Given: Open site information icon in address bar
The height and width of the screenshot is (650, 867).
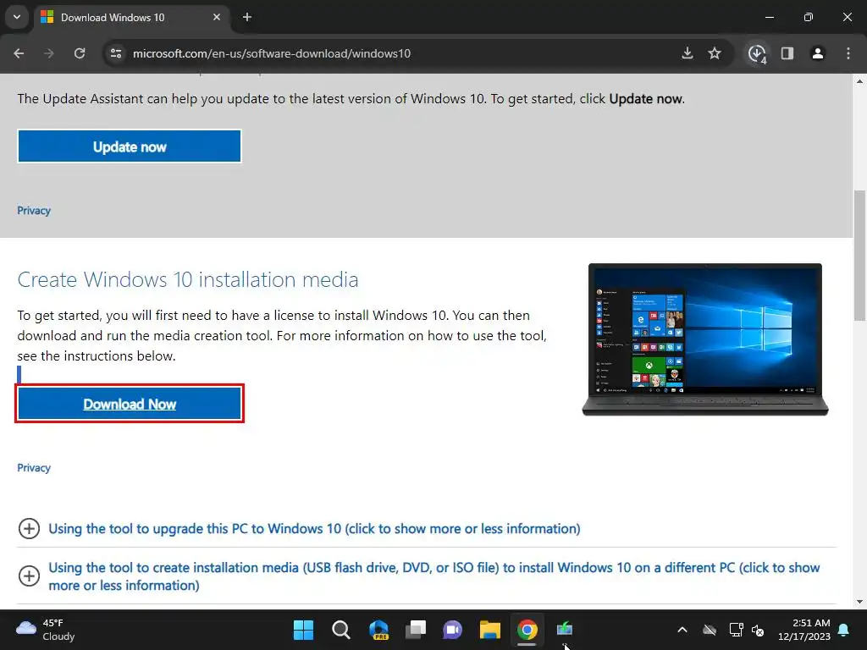Looking at the screenshot, I should click(116, 53).
